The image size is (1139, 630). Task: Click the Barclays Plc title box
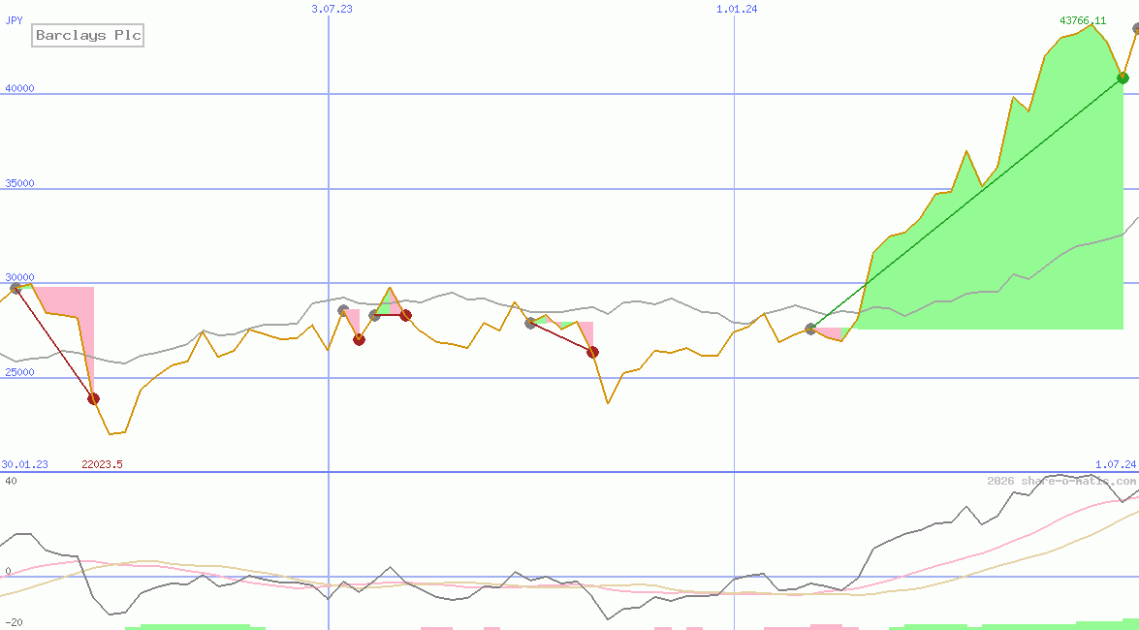pos(86,35)
